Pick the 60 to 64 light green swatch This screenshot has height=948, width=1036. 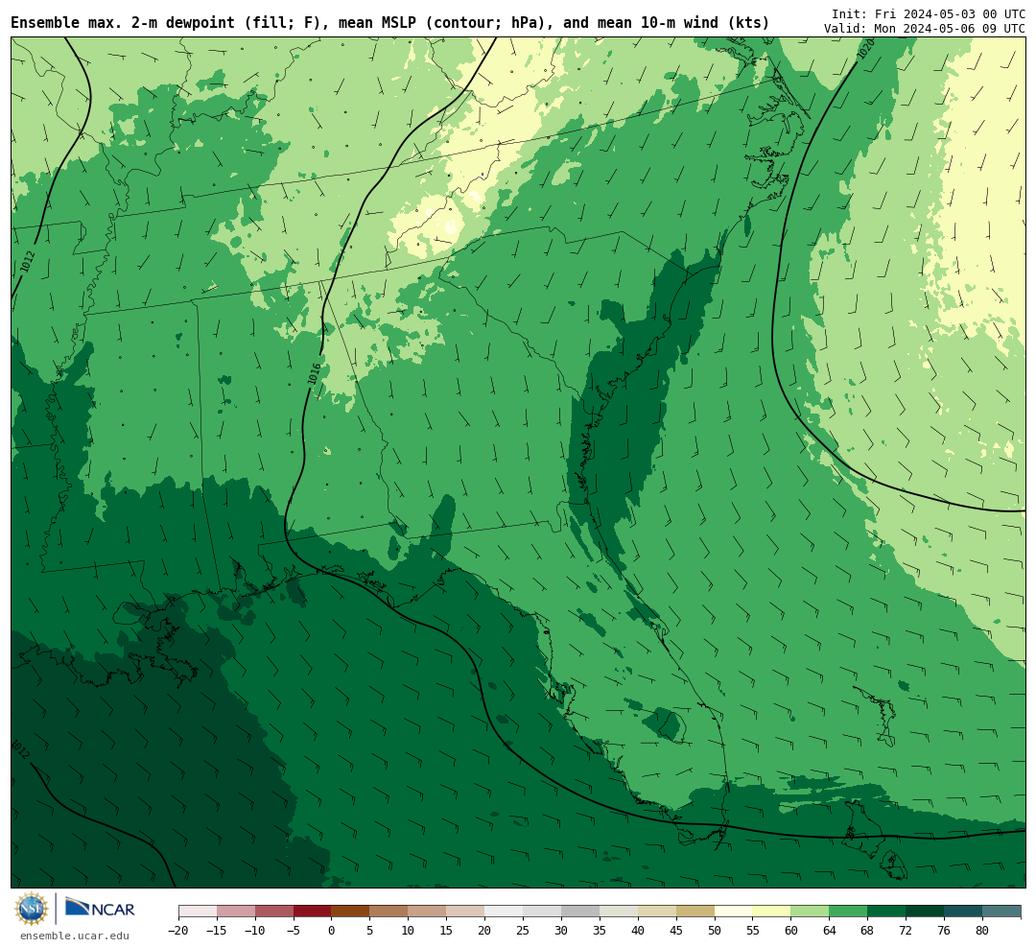pyautogui.click(x=810, y=912)
